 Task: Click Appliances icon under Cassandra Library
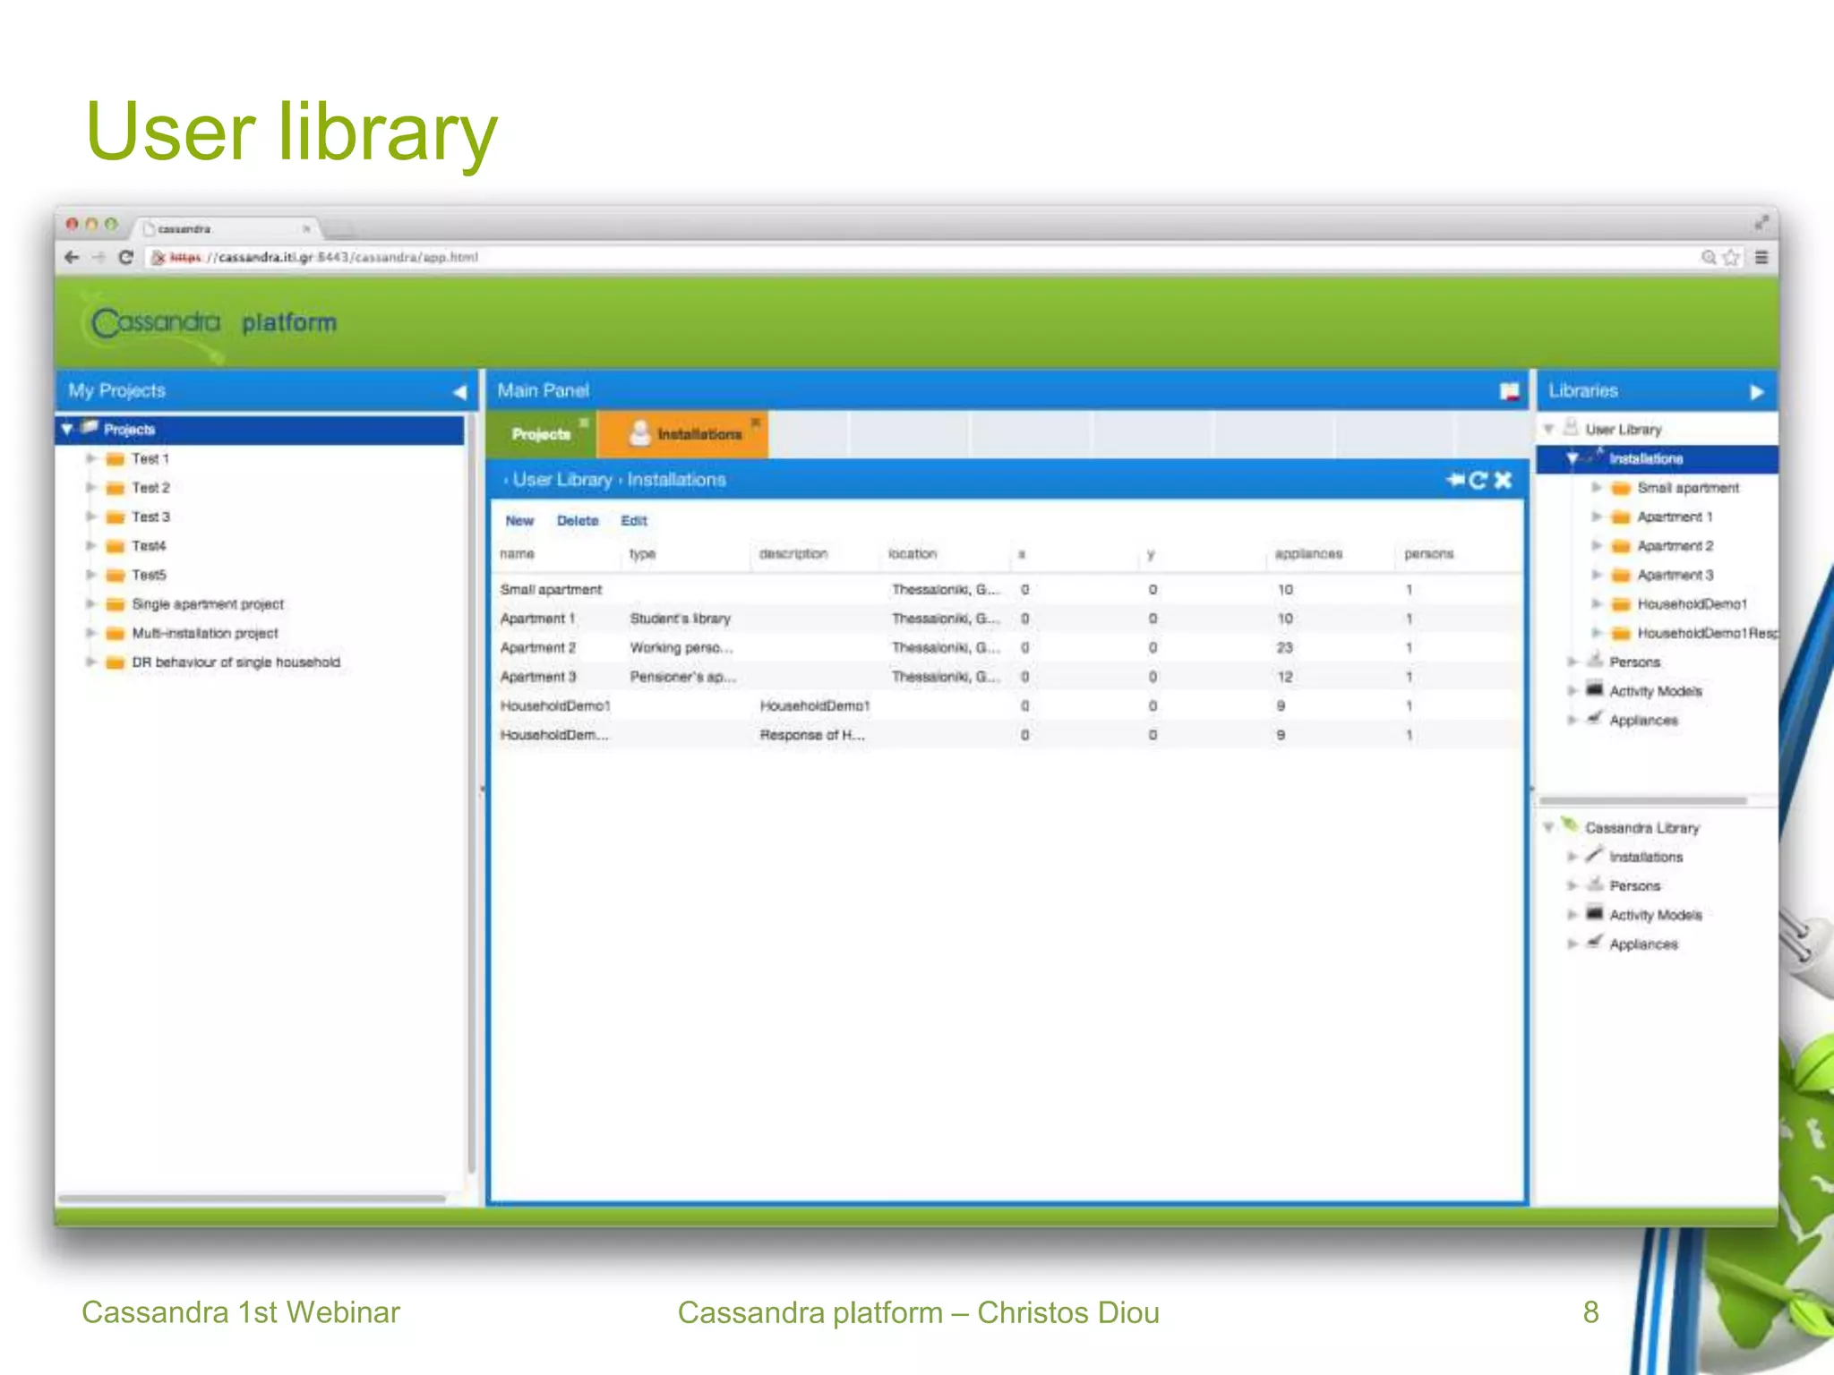click(1594, 942)
